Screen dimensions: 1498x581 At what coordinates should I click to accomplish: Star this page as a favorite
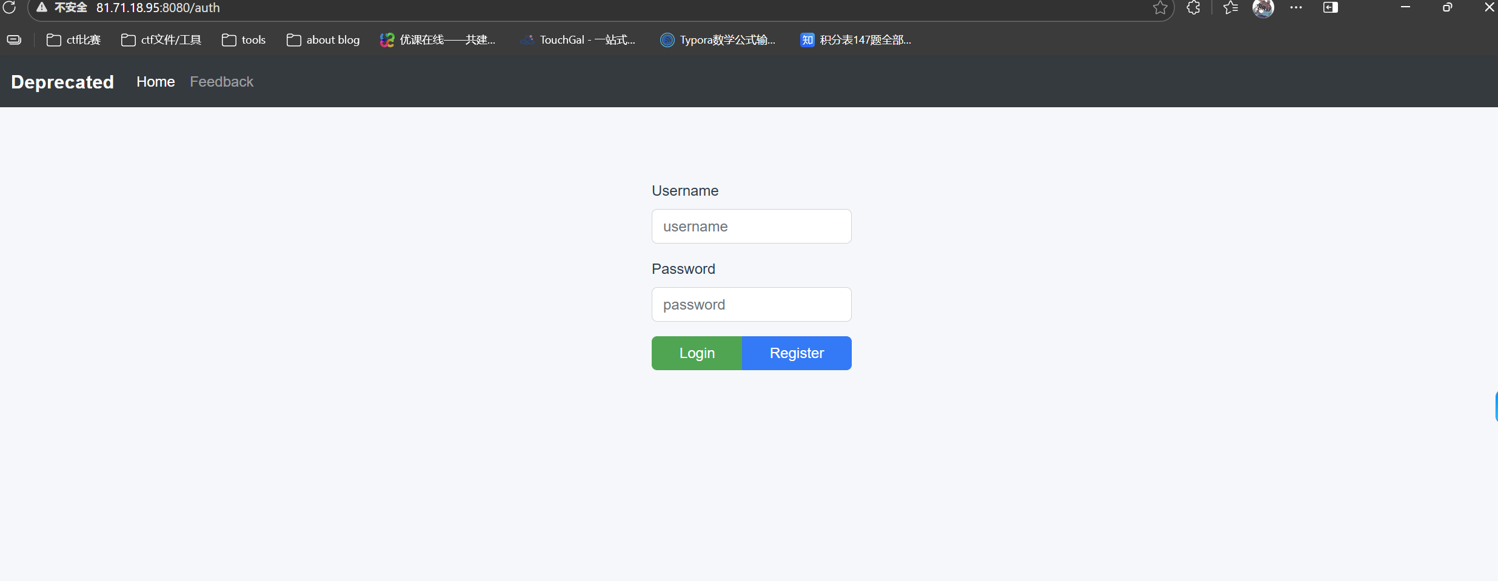tap(1160, 7)
